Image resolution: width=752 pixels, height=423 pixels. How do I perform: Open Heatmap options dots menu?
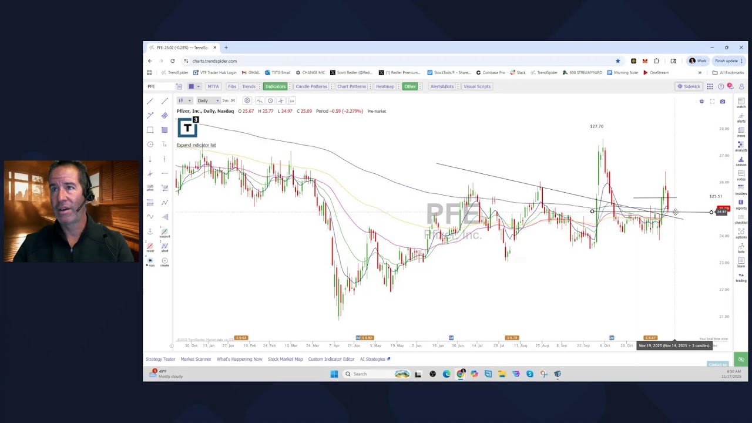click(x=398, y=86)
